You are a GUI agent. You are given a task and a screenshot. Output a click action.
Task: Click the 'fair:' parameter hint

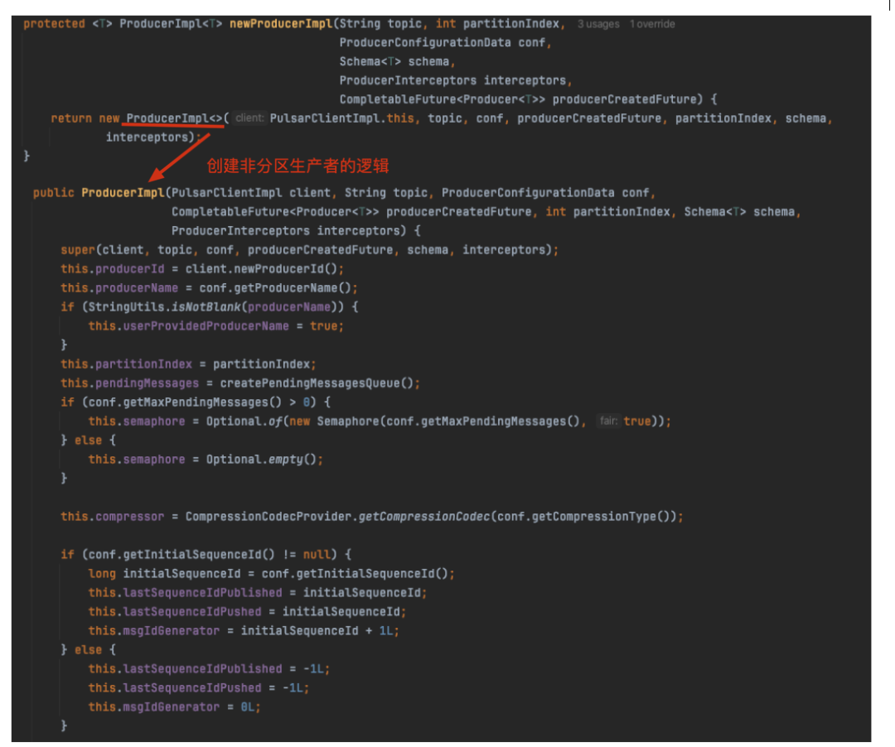608,421
